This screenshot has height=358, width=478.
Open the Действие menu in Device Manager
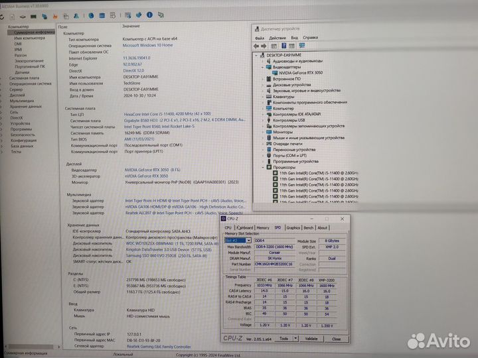278,38
